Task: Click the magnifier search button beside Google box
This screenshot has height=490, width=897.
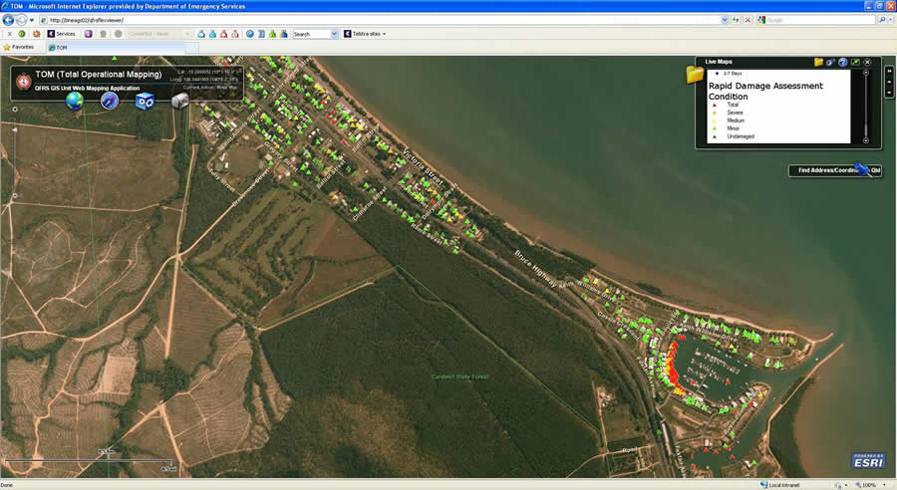Action: (882, 20)
